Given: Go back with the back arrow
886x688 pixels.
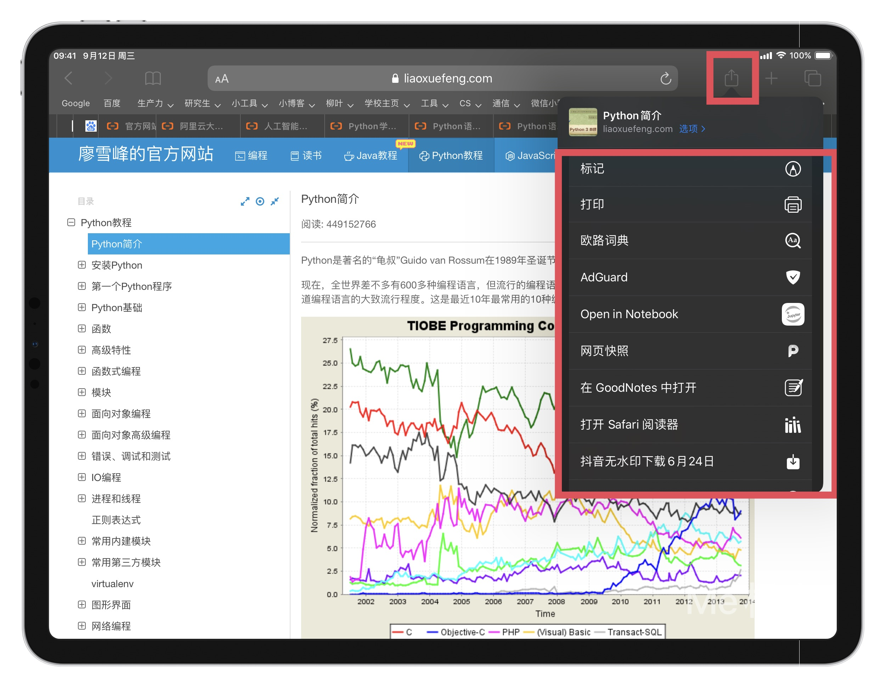Looking at the screenshot, I should pos(69,78).
